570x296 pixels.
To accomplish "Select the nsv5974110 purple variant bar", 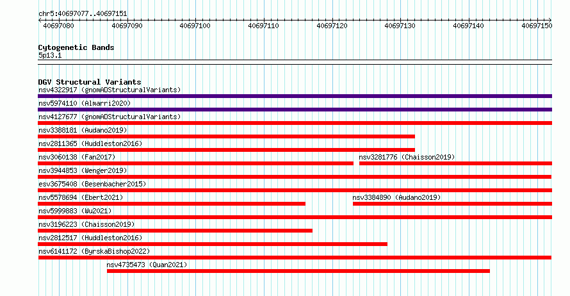I will coord(295,110).
